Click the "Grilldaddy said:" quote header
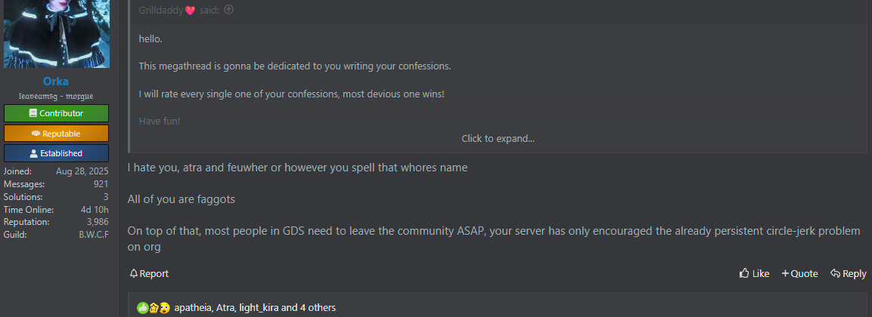This screenshot has width=872, height=317. 180,10
